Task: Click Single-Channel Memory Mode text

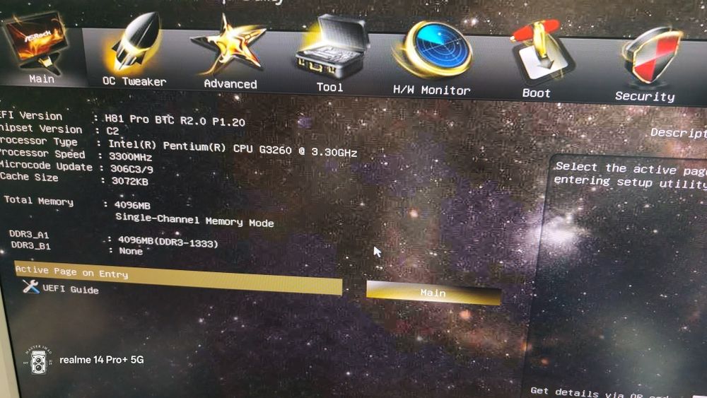Action: coord(195,220)
